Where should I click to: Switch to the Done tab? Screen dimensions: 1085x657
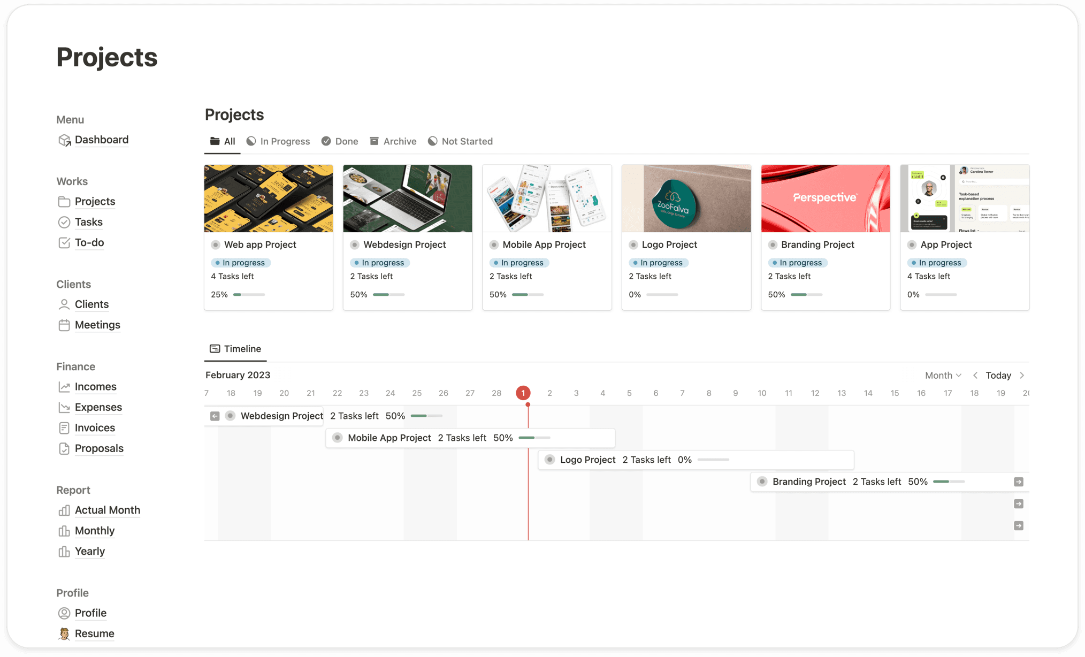pos(340,141)
